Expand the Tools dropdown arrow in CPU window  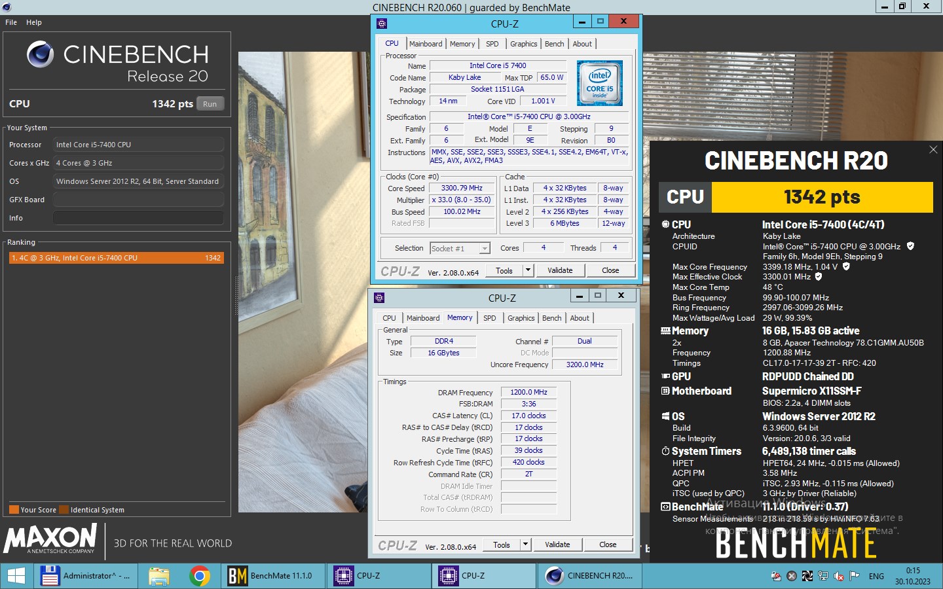coord(528,270)
